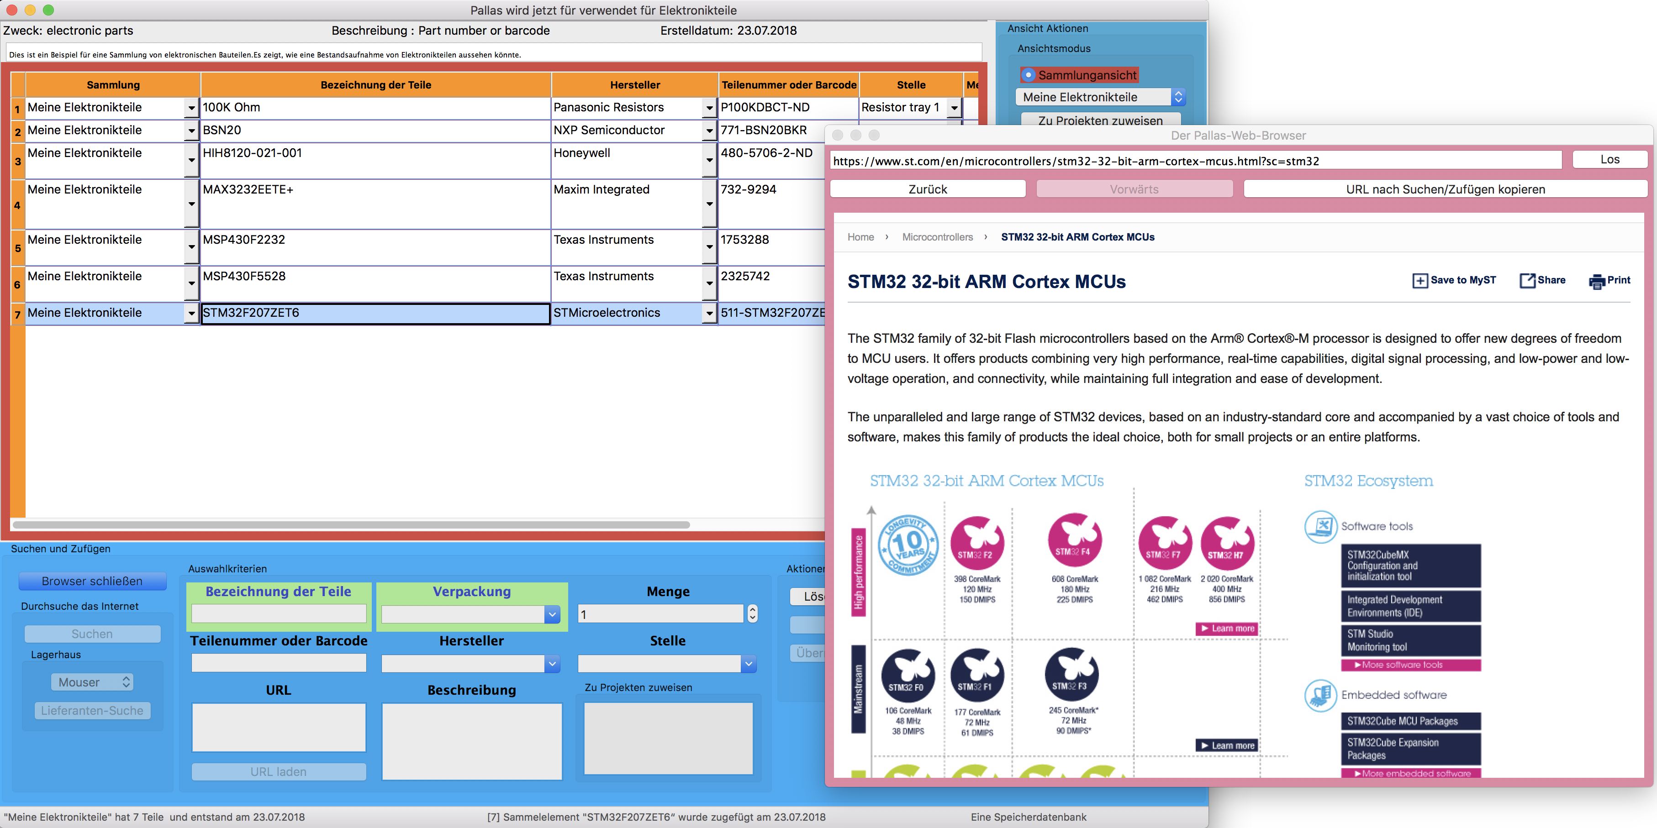
Task: Click the Teilenummer oder Barcode search field
Action: pyautogui.click(x=279, y=663)
